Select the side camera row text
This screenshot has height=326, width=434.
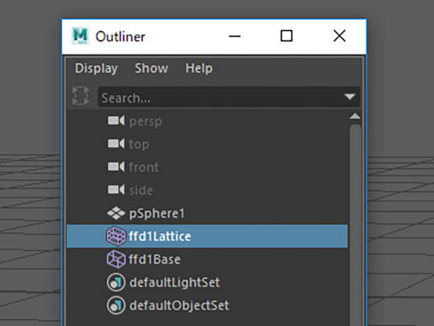coord(141,190)
